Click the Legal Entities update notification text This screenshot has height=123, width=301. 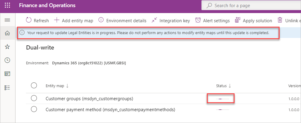tap(148, 33)
